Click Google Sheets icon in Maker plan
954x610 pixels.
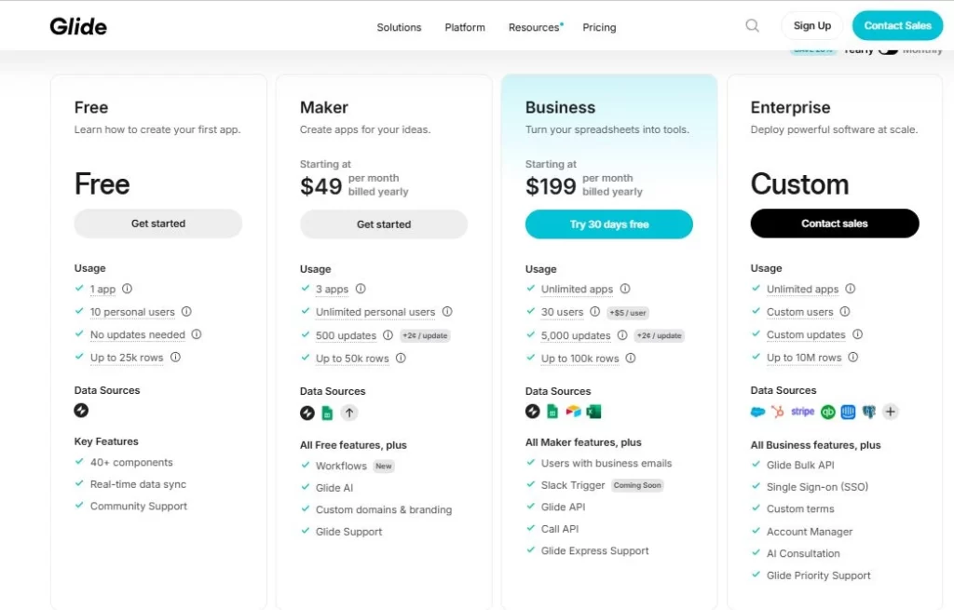pos(328,413)
